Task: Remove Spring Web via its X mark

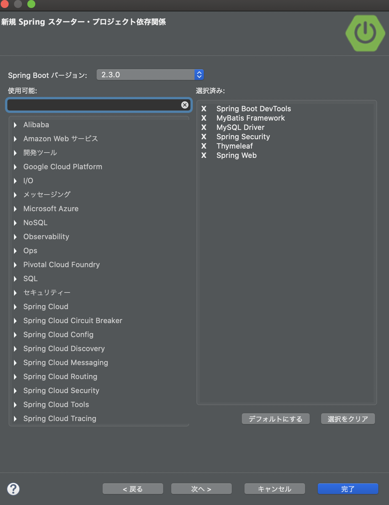Action: pyautogui.click(x=204, y=155)
